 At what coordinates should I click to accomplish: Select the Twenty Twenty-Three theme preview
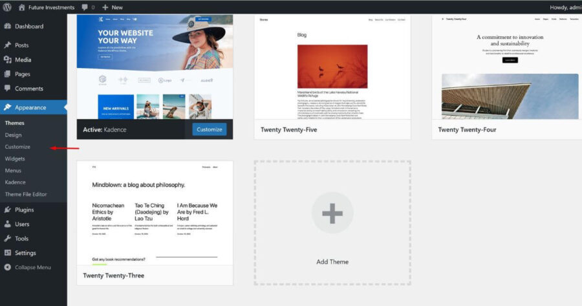coord(155,213)
